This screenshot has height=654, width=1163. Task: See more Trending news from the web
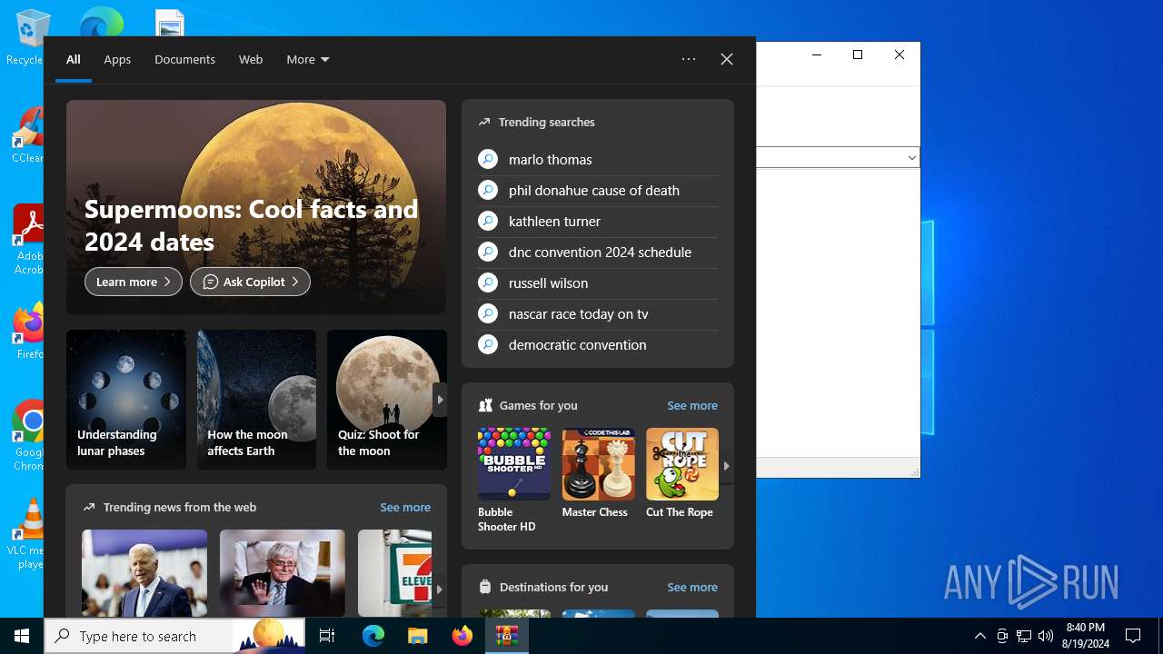click(x=405, y=507)
